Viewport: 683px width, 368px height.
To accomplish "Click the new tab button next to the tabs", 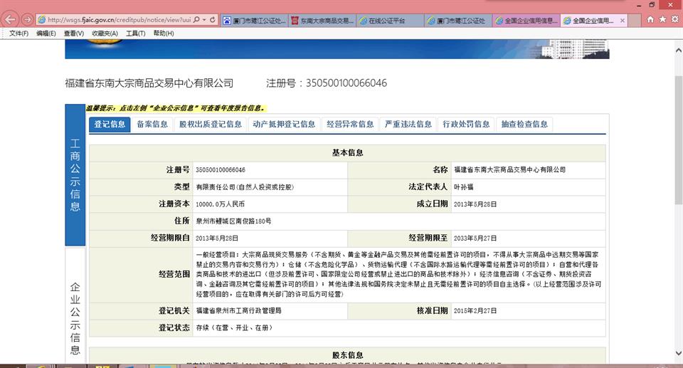I will (x=634, y=21).
